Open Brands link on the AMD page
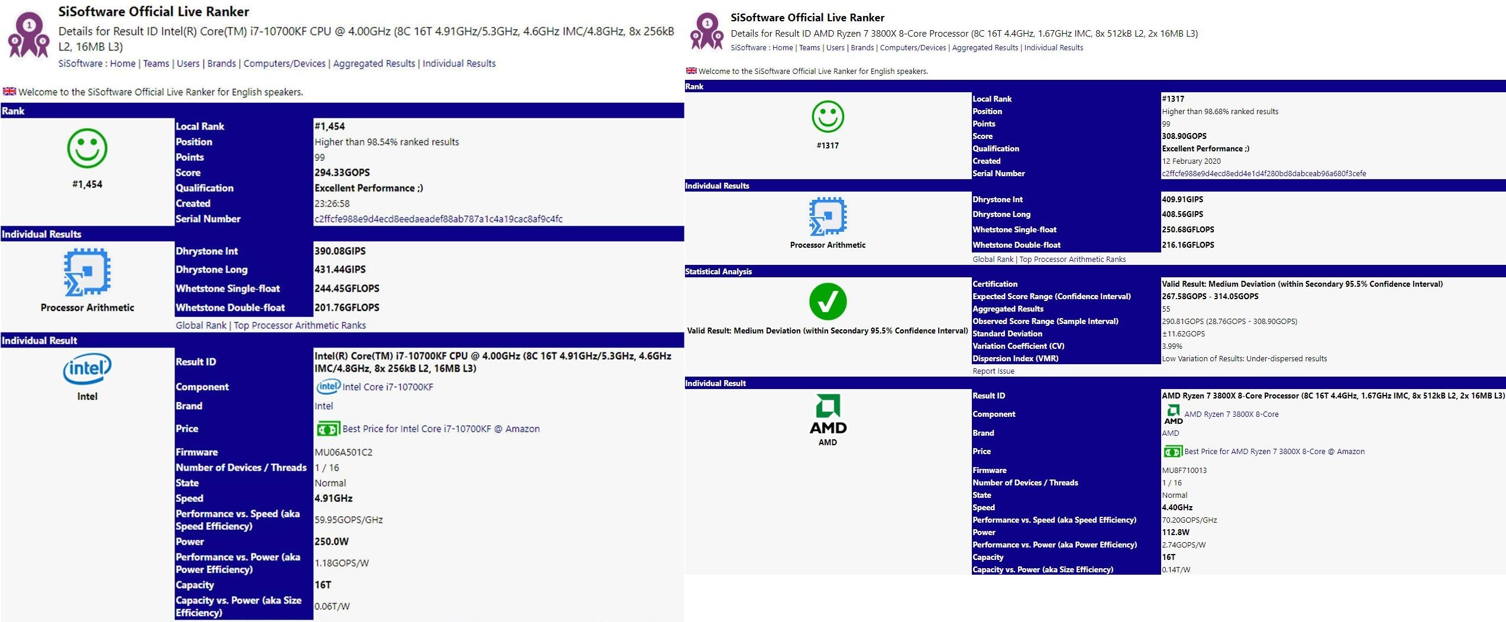This screenshot has width=1506, height=622. click(x=862, y=48)
